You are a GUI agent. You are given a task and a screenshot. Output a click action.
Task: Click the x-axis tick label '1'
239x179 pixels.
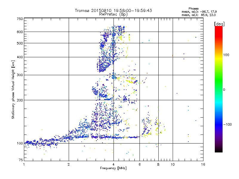[x=24, y=164]
